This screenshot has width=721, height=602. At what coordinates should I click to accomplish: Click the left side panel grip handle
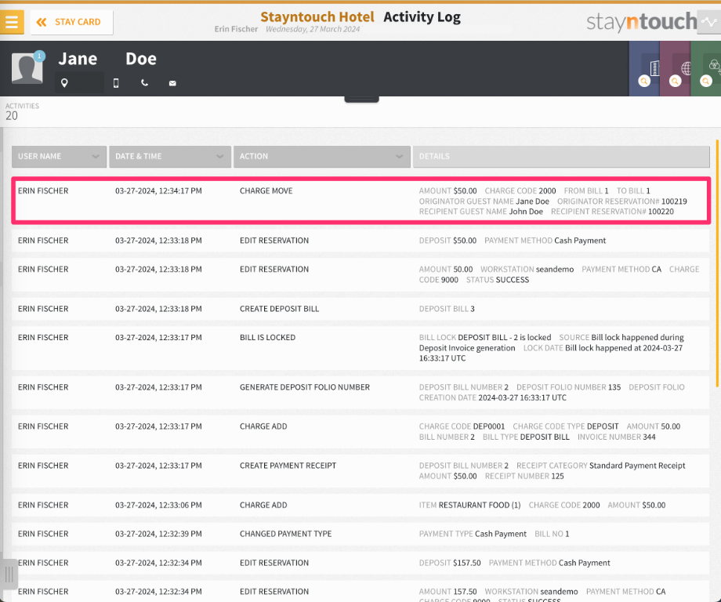(x=9, y=574)
